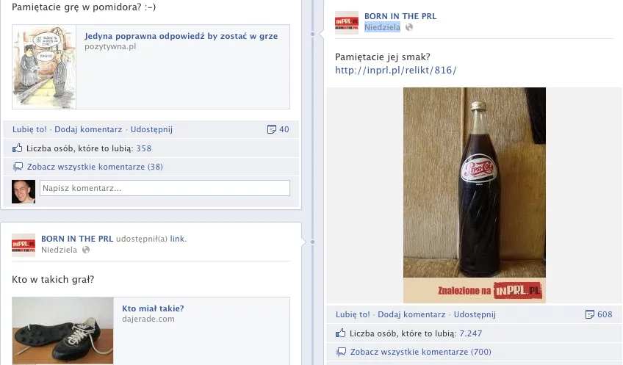Image resolution: width=623 pixels, height=365 pixels.
Task: Open the list of 358 people who like it
Action: coord(143,148)
